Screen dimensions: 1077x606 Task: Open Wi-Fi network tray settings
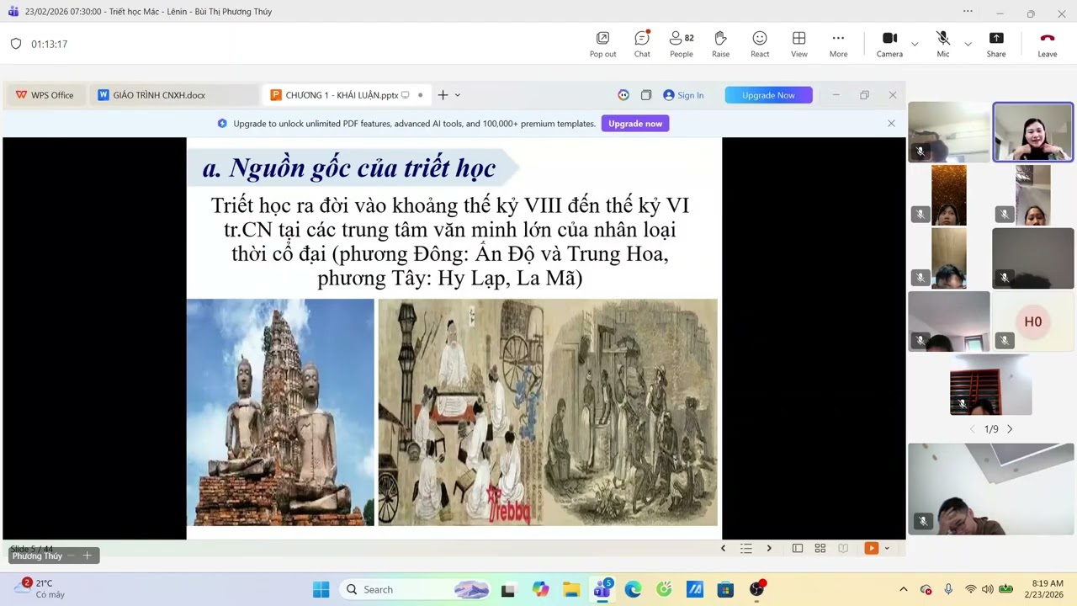pos(971,589)
